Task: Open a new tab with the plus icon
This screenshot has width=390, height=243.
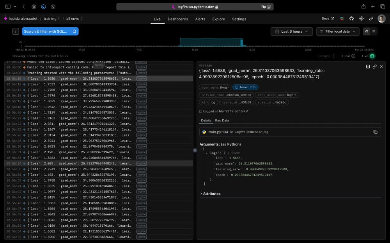Action: click(x=373, y=7)
